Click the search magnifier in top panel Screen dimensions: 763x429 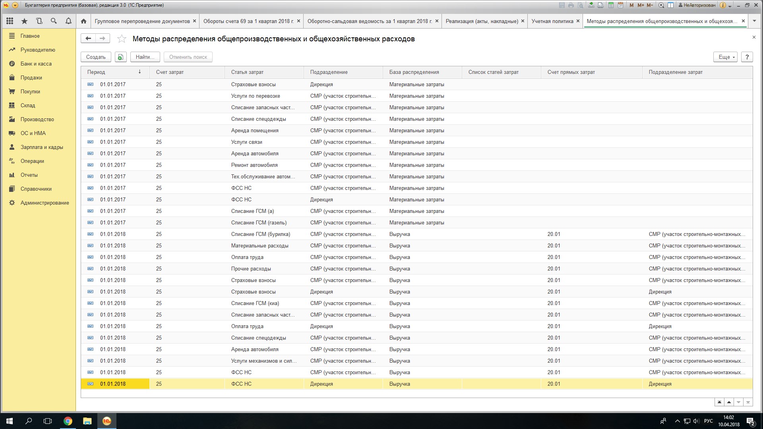point(54,21)
